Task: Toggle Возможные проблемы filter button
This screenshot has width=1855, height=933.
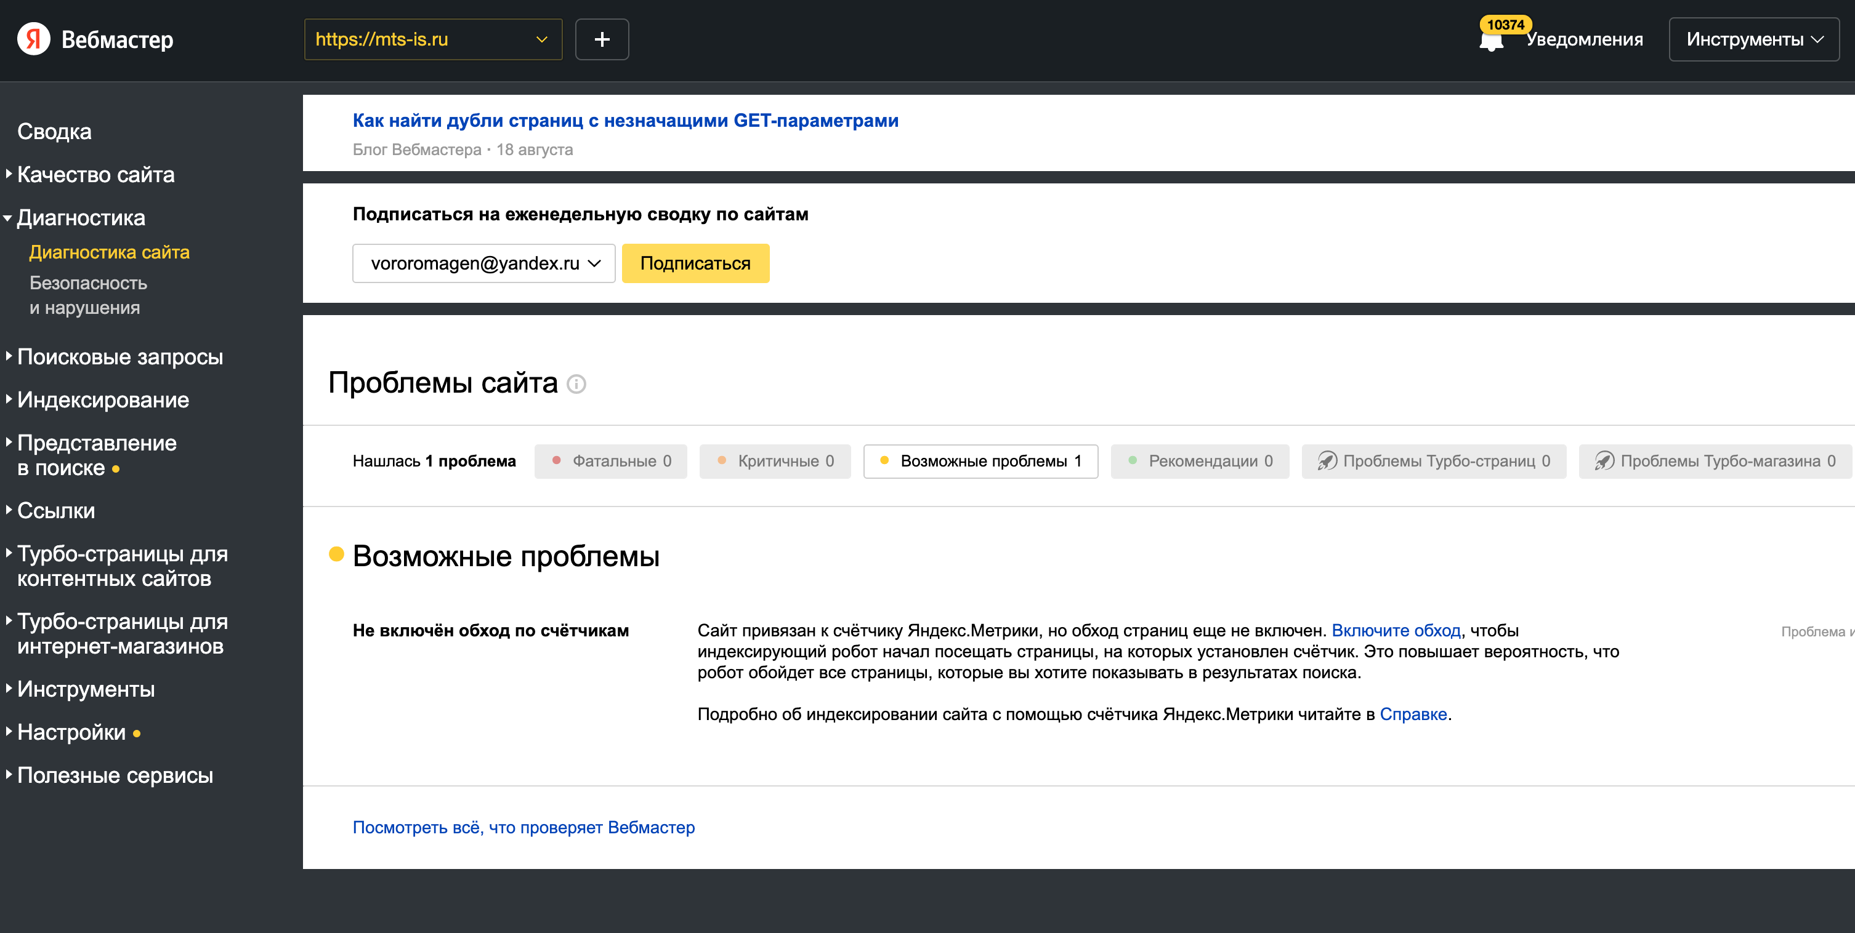Action: point(980,461)
